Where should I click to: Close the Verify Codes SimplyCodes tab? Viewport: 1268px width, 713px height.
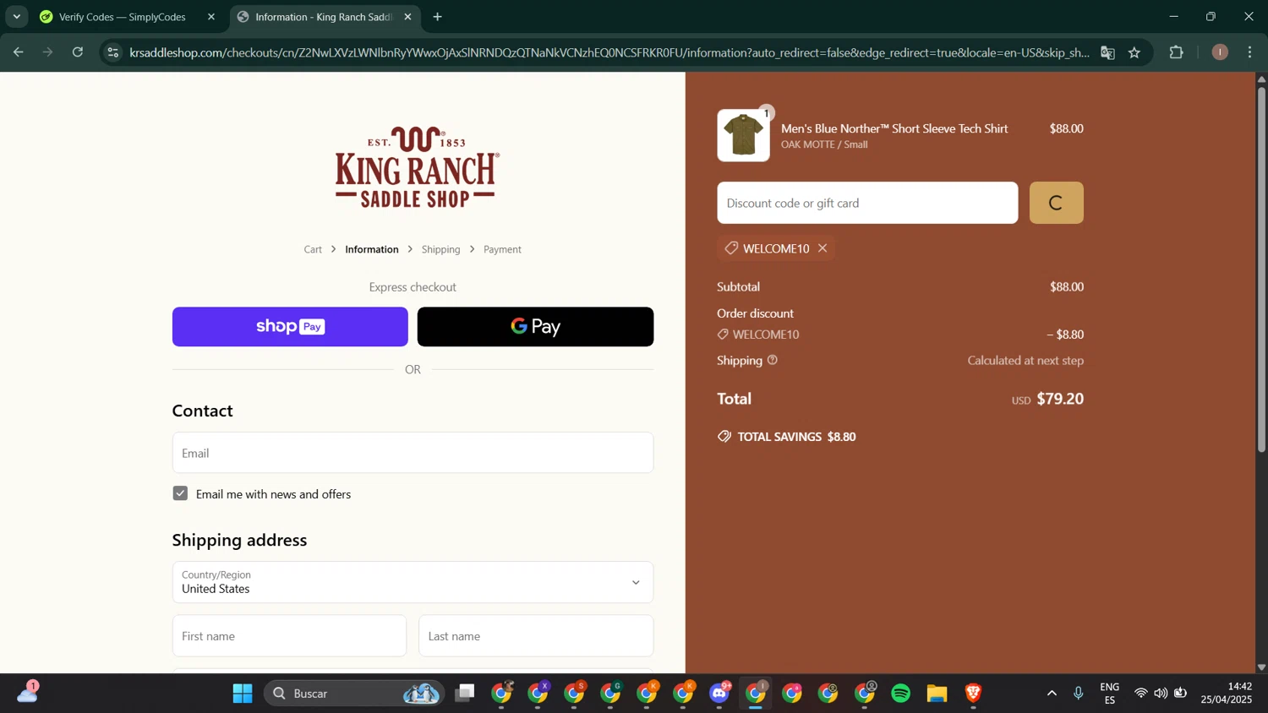pos(211,17)
